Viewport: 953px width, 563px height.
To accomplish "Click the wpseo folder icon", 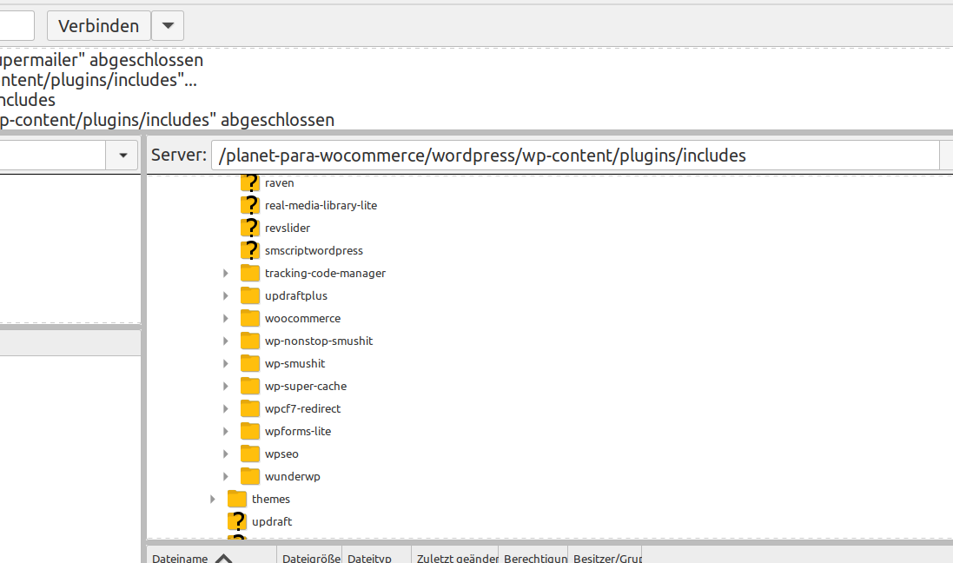I will tap(250, 454).
